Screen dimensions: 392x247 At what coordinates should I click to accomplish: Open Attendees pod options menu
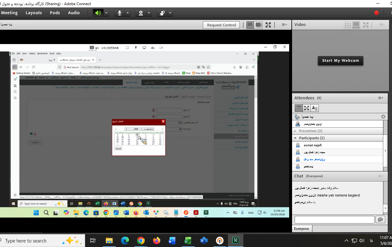tap(381, 98)
